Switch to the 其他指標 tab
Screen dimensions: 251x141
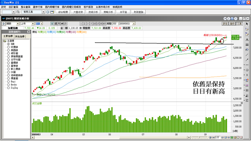[20, 37]
